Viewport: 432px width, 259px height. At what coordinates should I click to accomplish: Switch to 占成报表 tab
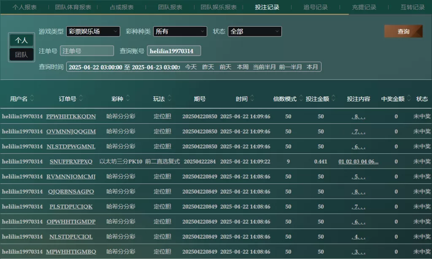[x=121, y=7]
